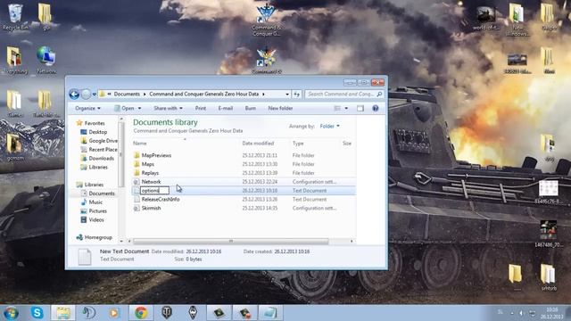571x321 pixels.
Task: Open Recycle Bin on the desktop
Action: pos(15,17)
